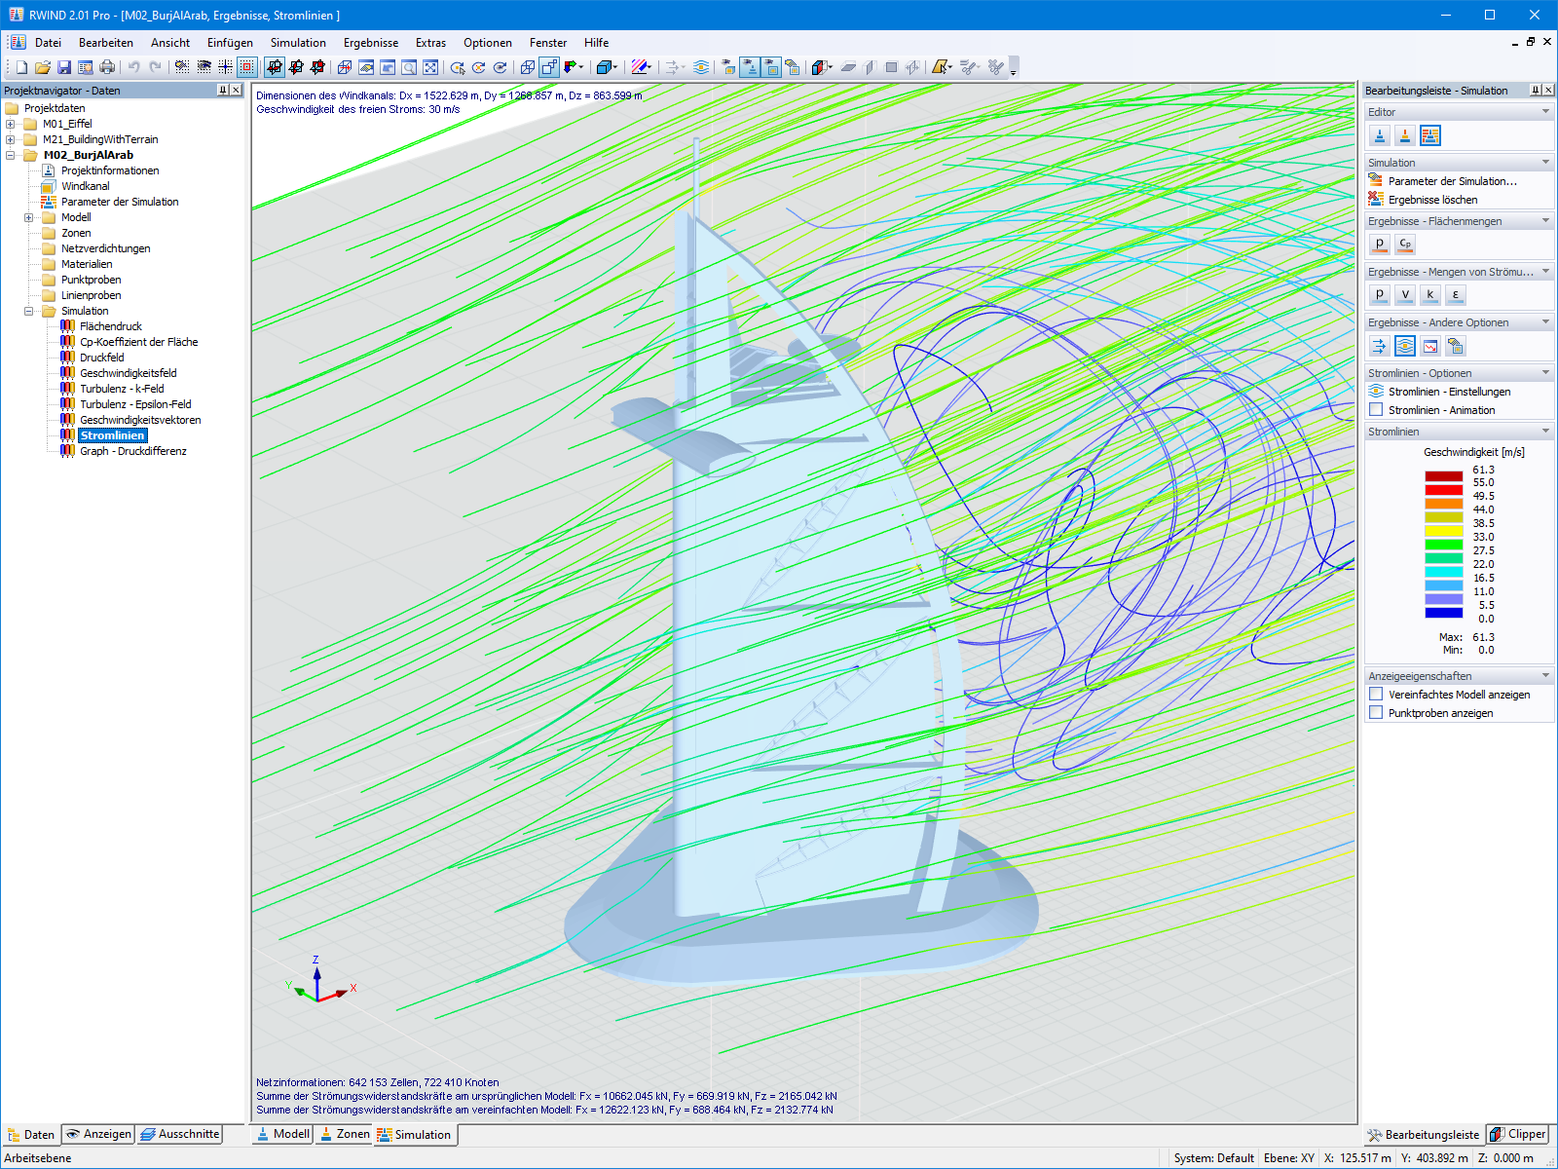Open the Extras menu
1558x1169 pixels.
[430, 43]
